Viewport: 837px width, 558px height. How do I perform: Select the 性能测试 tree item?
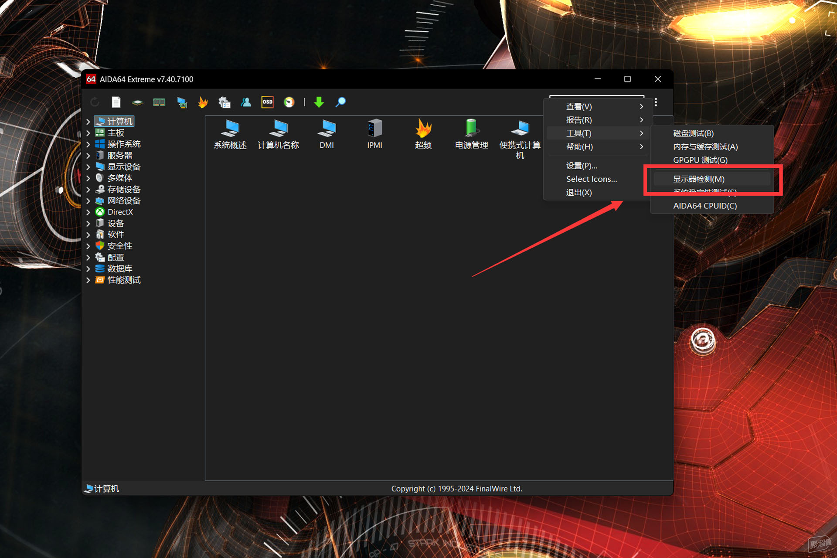[118, 280]
